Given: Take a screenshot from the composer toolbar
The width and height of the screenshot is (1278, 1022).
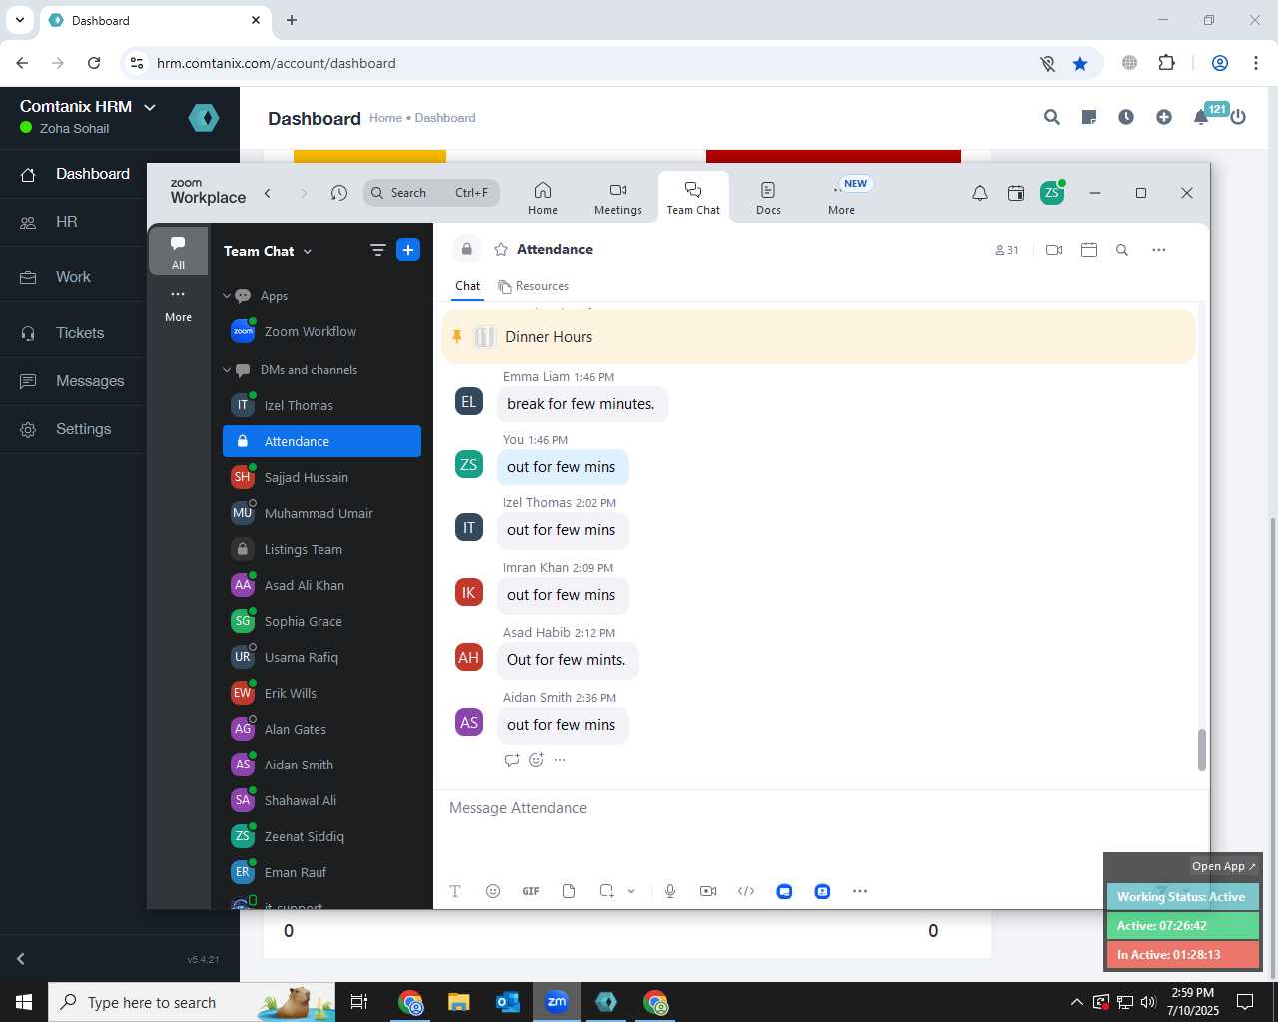Looking at the screenshot, I should click(x=606, y=891).
